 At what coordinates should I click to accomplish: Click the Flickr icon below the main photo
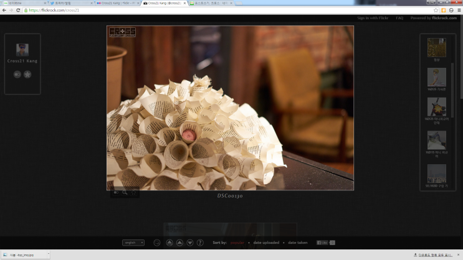click(x=117, y=192)
